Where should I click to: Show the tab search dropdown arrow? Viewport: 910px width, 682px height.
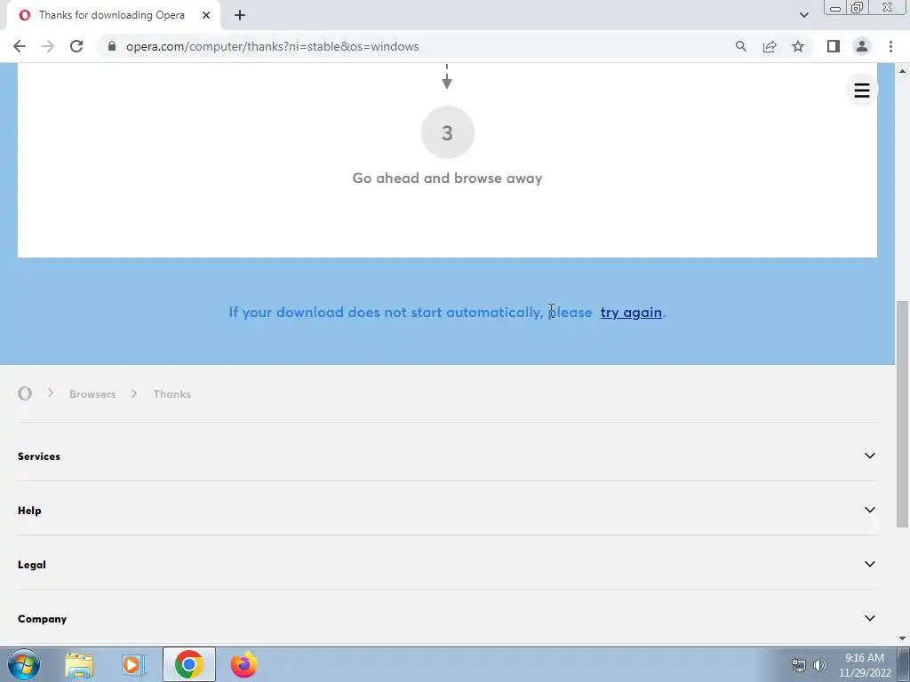803,15
